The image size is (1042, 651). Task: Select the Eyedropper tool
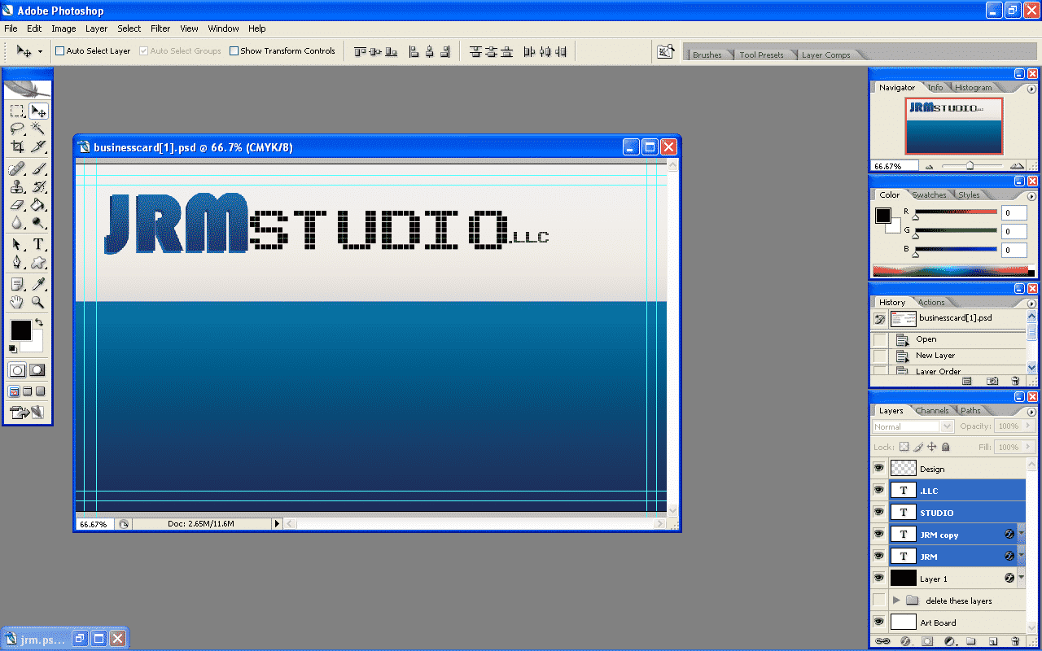37,284
